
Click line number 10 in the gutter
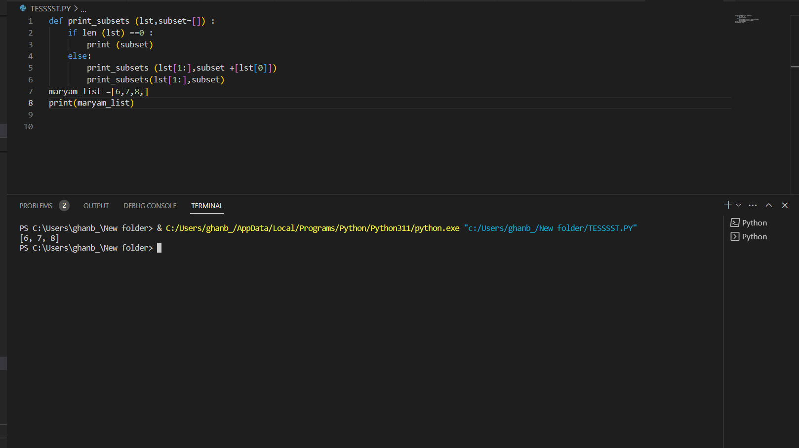click(28, 127)
